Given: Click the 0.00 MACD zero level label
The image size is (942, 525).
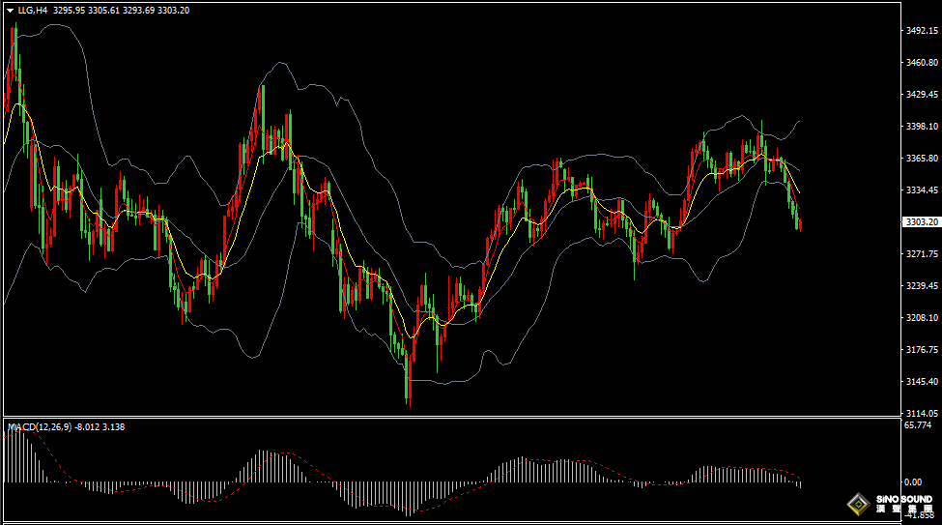Looking at the screenshot, I should pos(912,481).
